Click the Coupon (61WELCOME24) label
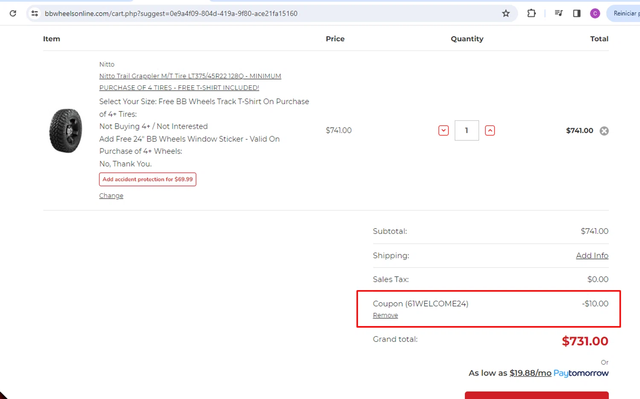Image resolution: width=640 pixels, height=399 pixels. [420, 303]
